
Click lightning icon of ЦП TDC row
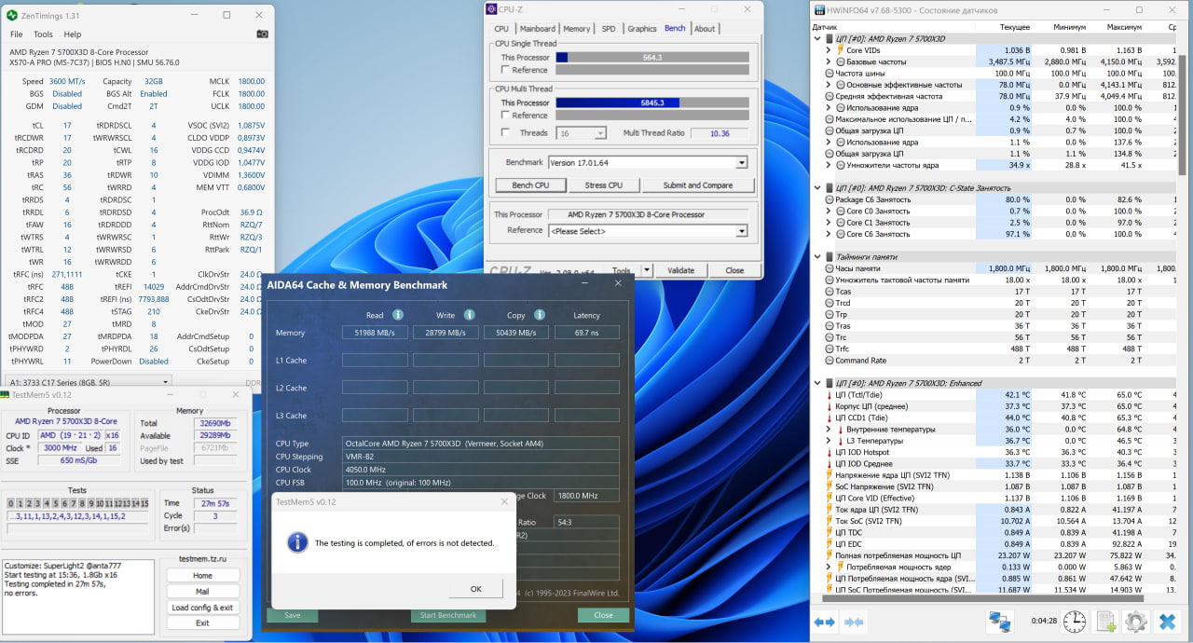tap(828, 532)
